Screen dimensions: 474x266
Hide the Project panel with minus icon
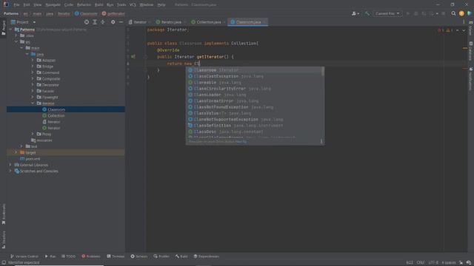click(121, 22)
